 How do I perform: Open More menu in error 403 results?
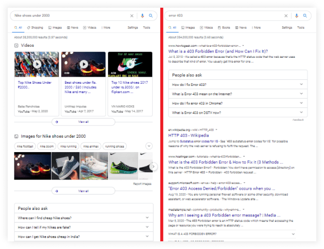click(x=256, y=28)
